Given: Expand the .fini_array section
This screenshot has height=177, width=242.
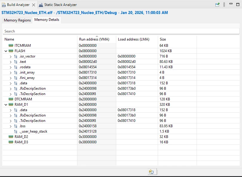Looking at the screenshot, I should tap(10, 78).
